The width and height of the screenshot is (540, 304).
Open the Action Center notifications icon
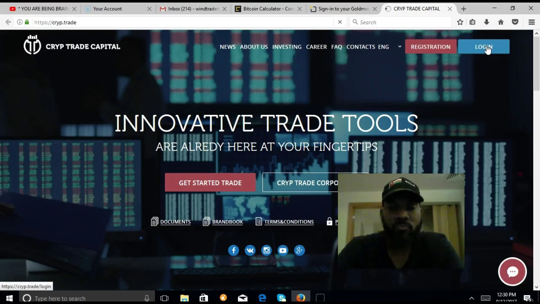[527, 298]
